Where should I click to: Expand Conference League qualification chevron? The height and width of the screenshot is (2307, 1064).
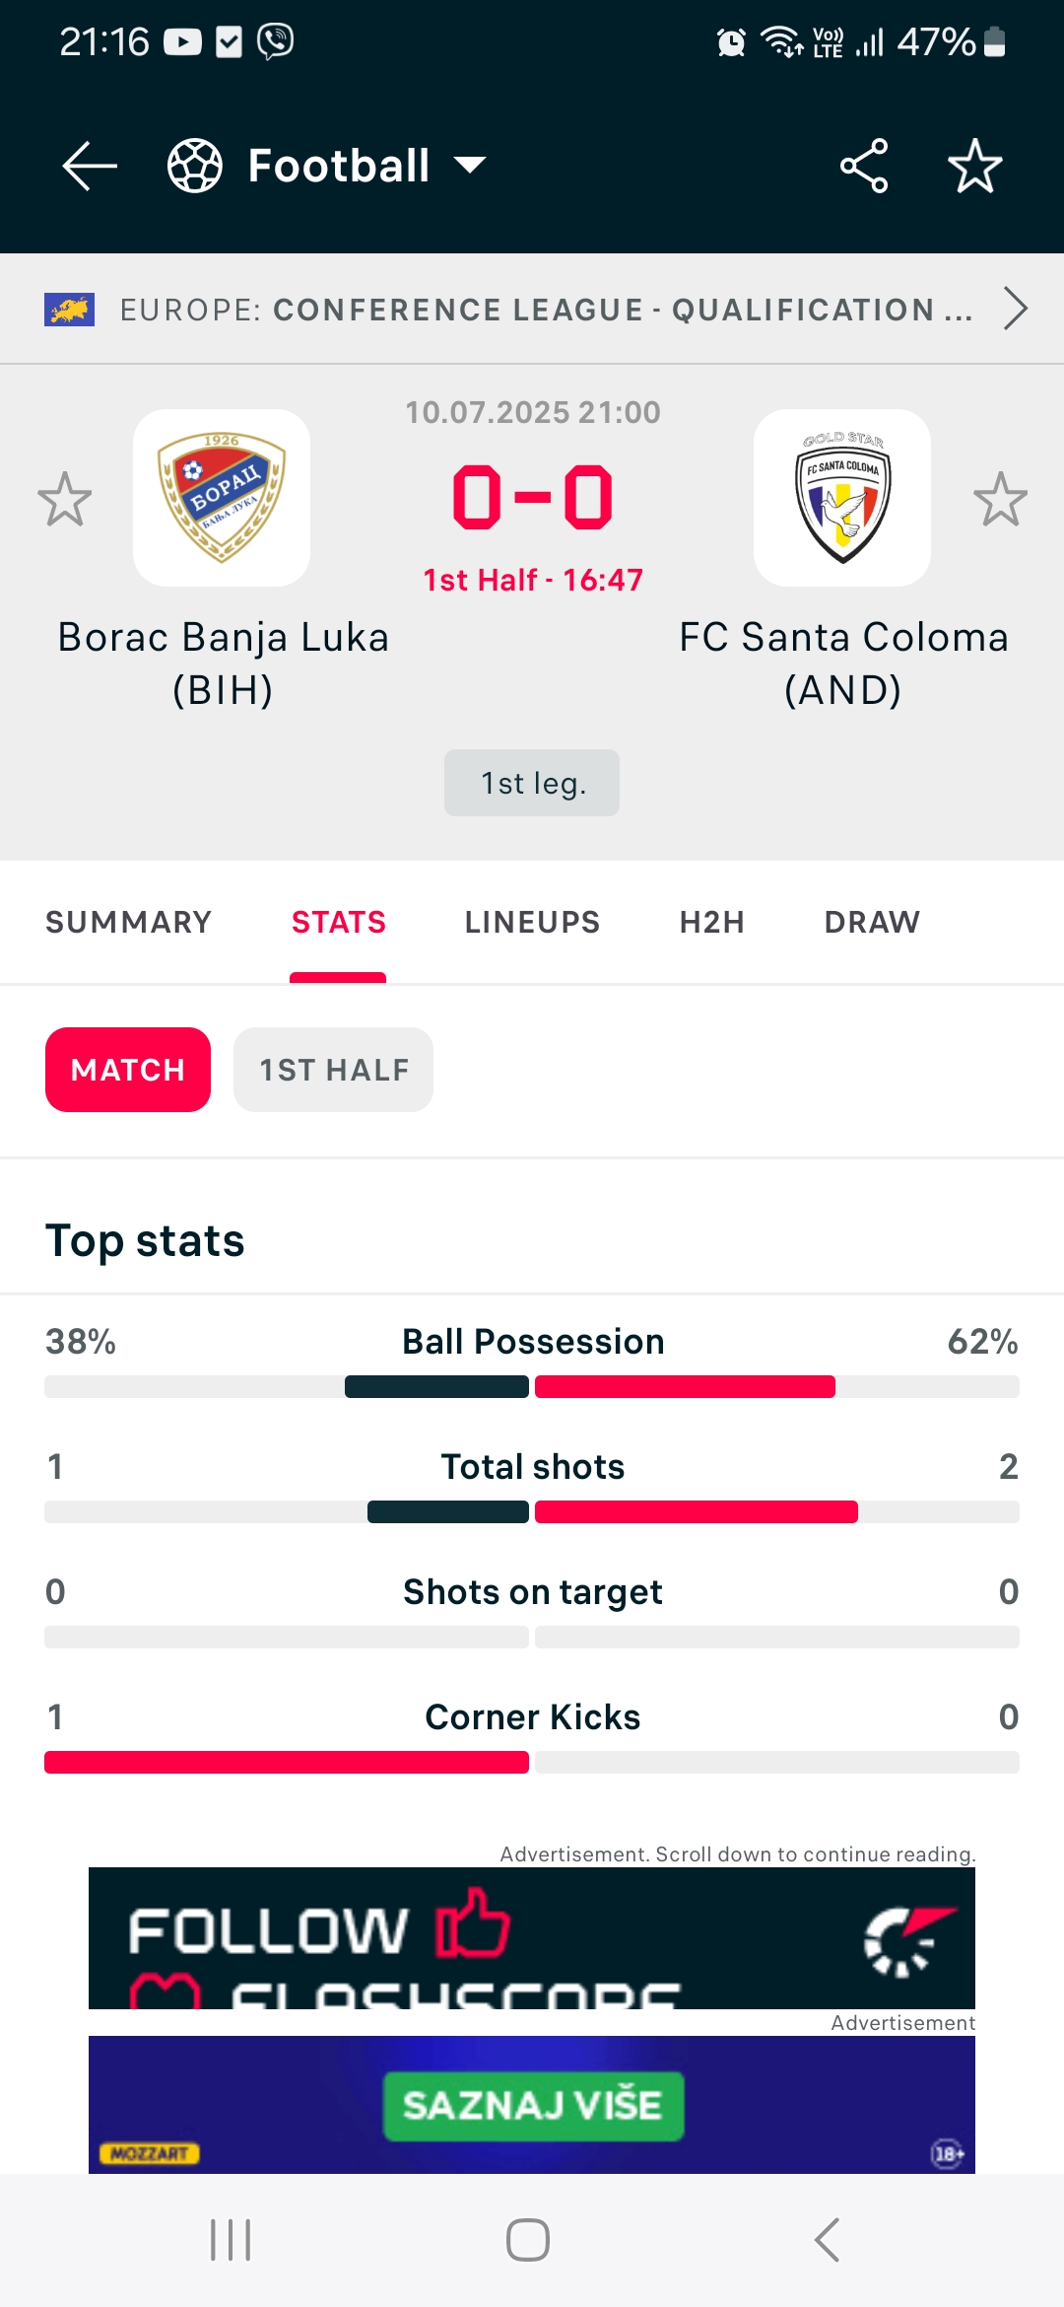click(x=1016, y=309)
